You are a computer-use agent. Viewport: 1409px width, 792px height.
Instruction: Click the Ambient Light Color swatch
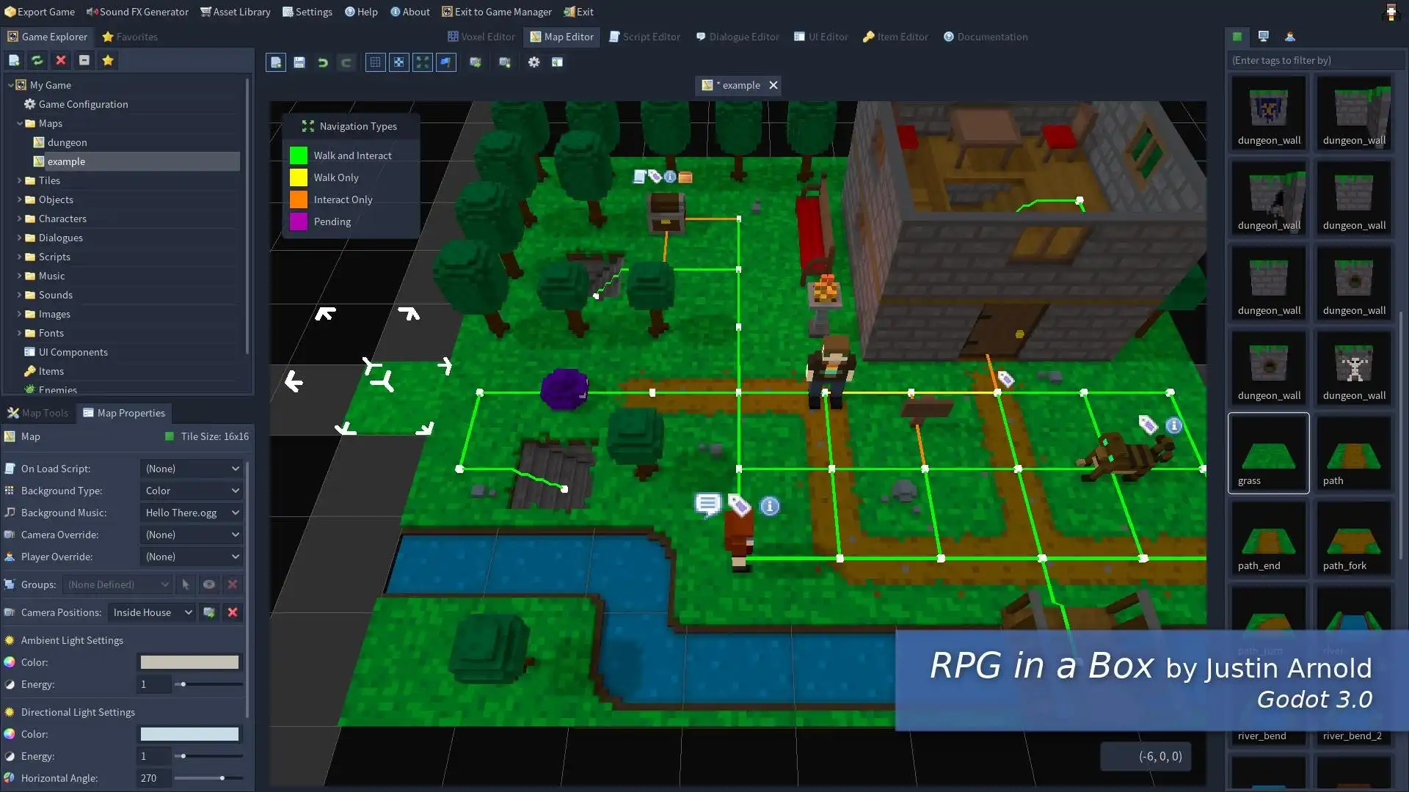(189, 661)
